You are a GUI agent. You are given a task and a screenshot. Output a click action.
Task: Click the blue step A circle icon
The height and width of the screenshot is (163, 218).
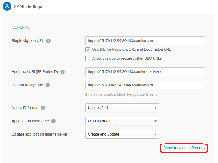[7, 6]
